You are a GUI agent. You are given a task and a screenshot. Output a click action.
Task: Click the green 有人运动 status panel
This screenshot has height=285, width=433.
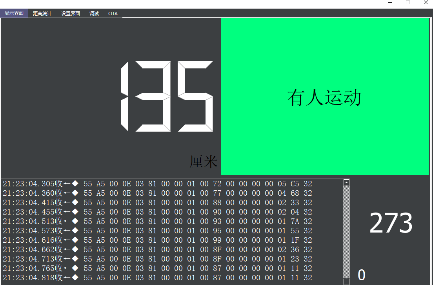click(324, 96)
